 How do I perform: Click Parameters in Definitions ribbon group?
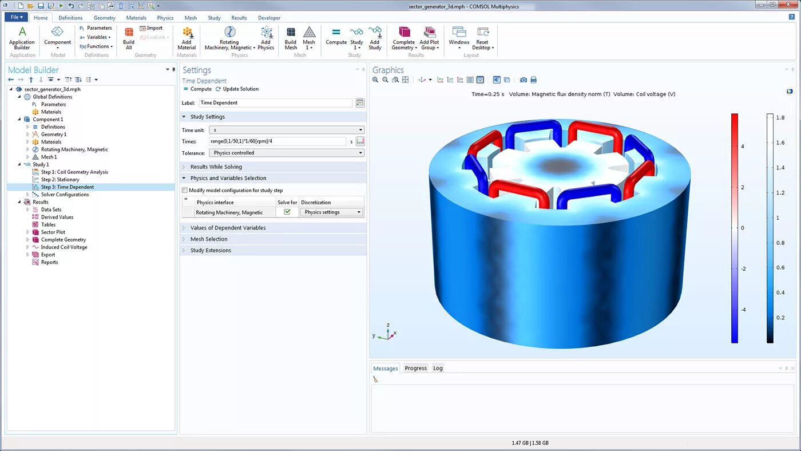click(96, 28)
